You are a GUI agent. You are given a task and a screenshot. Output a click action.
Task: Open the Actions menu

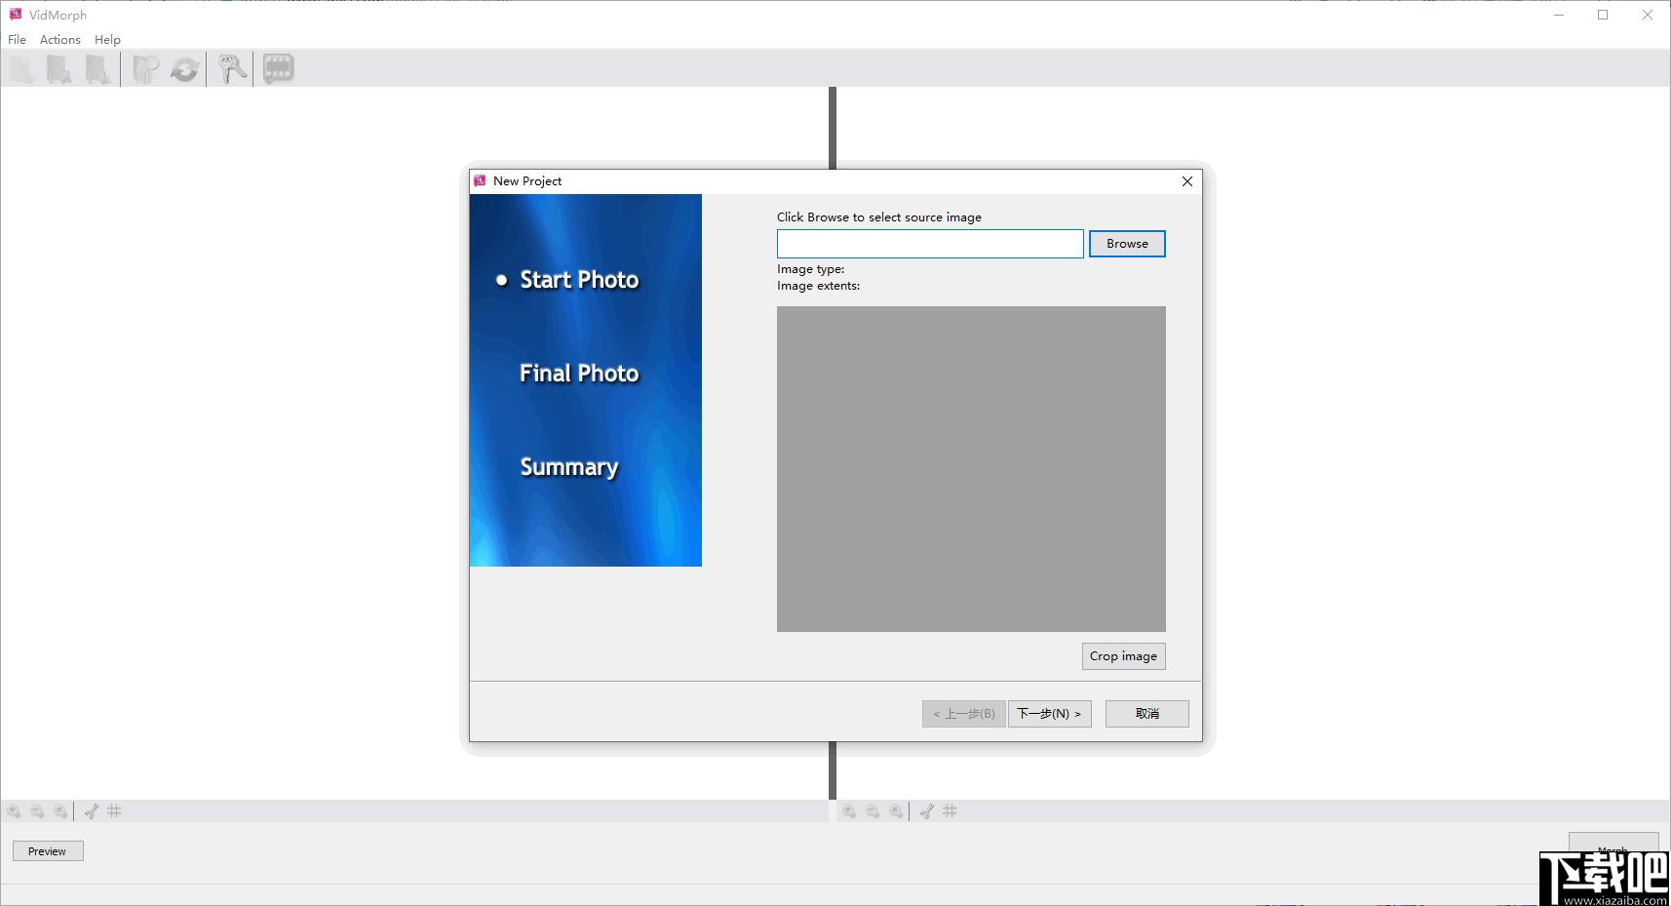coord(60,40)
